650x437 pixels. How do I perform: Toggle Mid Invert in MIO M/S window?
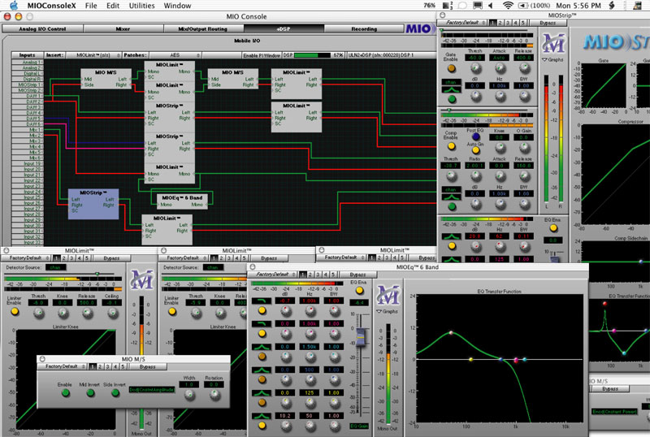(x=90, y=393)
